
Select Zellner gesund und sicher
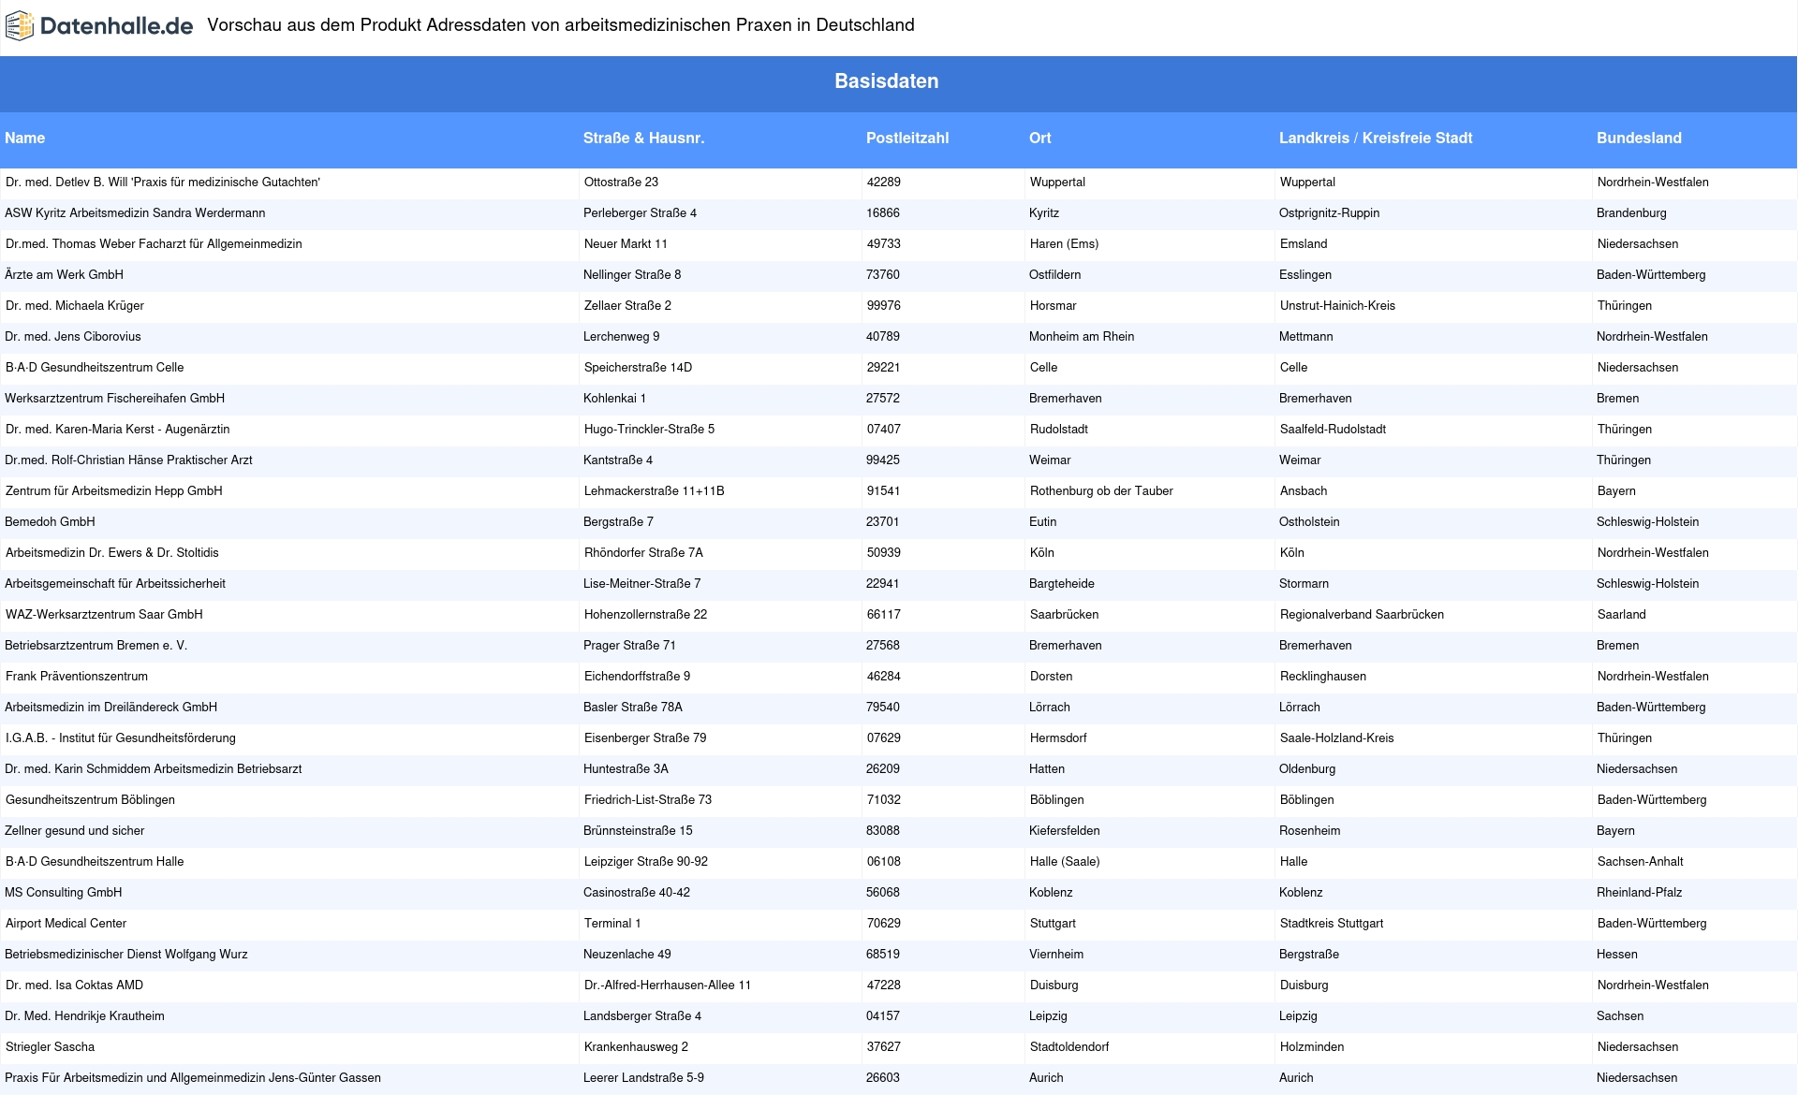(x=75, y=831)
